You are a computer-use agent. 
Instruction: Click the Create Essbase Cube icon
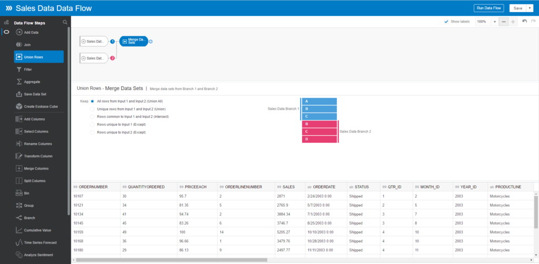(x=19, y=106)
